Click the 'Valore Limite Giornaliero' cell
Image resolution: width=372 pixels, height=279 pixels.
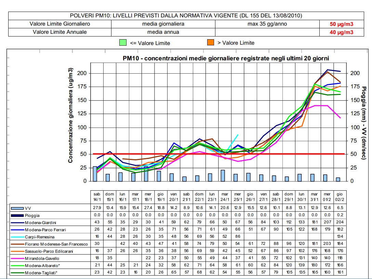point(60,24)
